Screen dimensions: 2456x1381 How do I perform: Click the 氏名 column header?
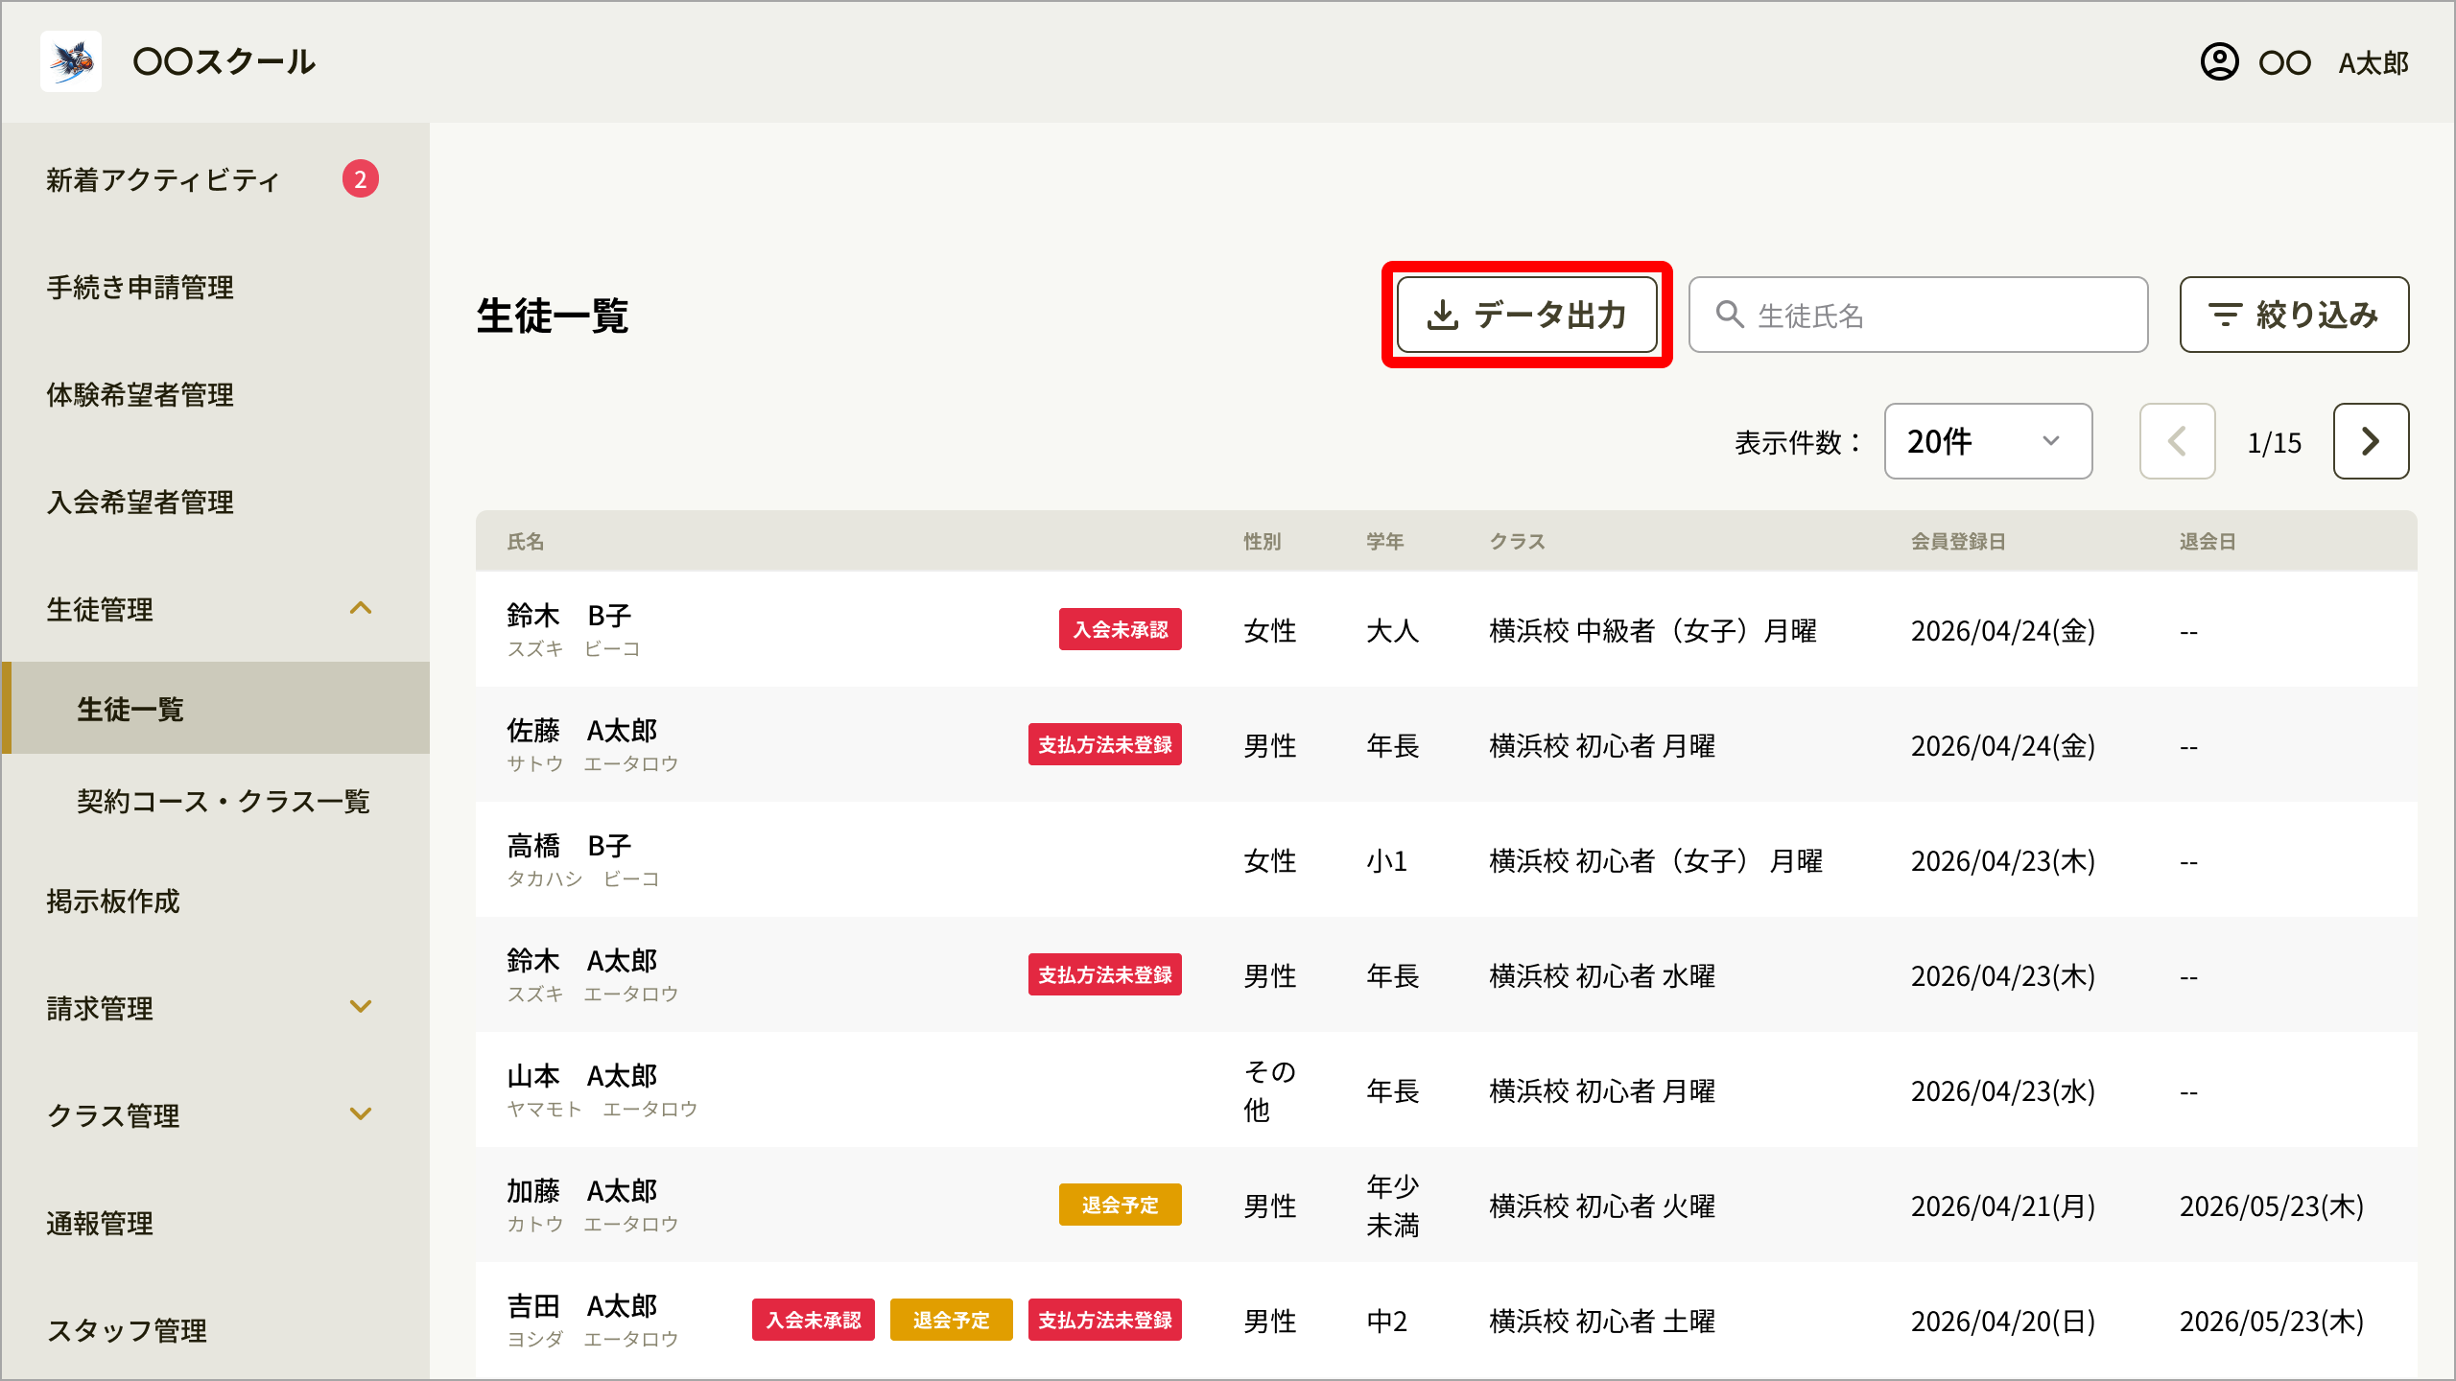click(x=526, y=542)
